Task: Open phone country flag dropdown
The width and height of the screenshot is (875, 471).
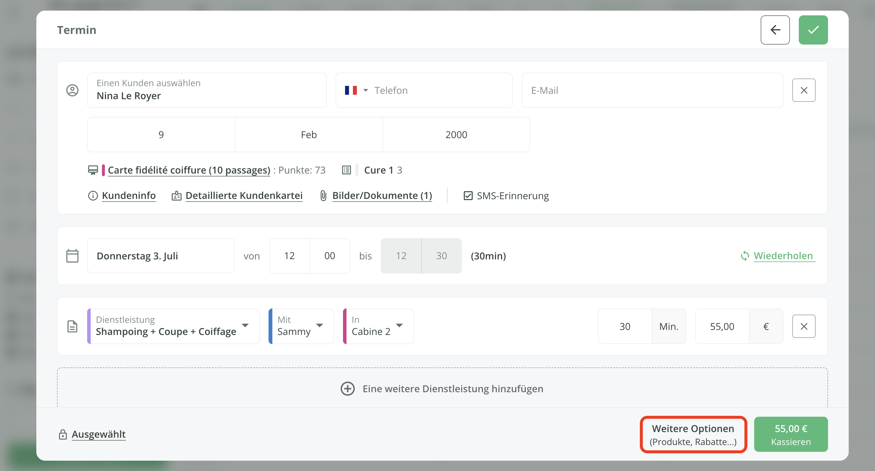Action: pos(356,90)
